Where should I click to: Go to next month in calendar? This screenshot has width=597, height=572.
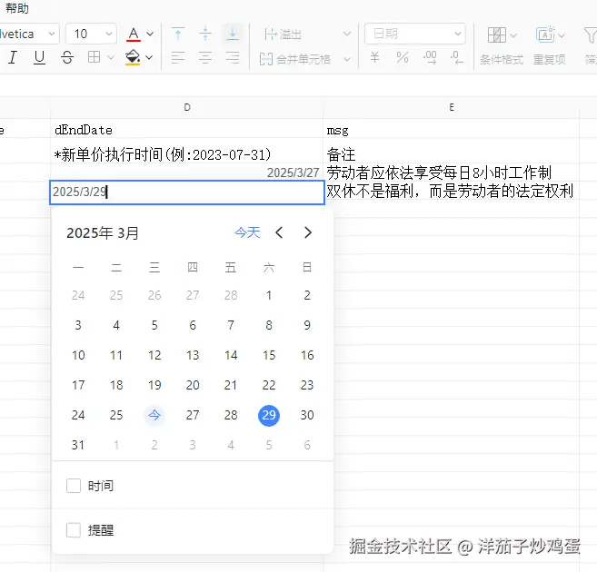308,232
